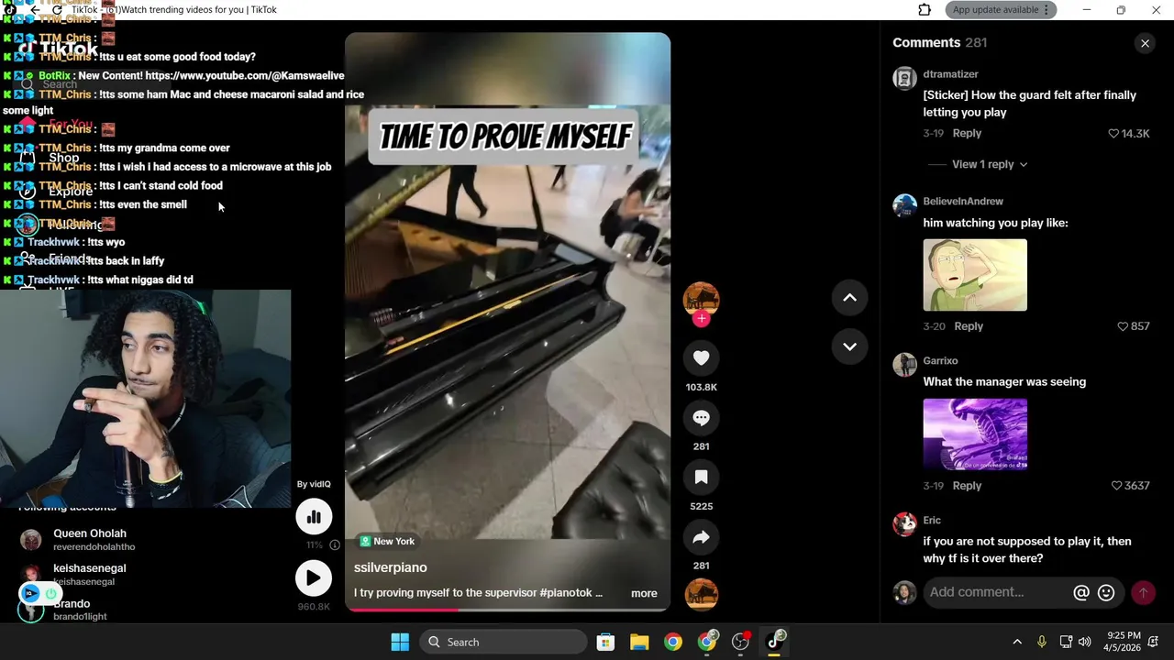Click App update available chip
This screenshot has height=660, width=1174.
click(994, 10)
